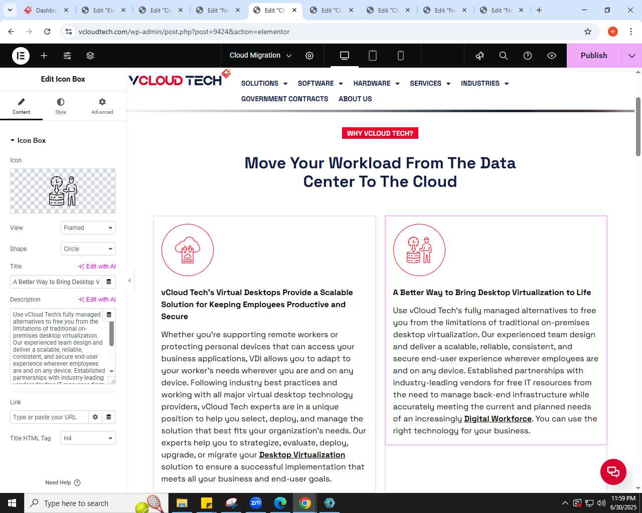Open File Explorer from the taskbar
This screenshot has width=642, height=513.
tap(182, 503)
